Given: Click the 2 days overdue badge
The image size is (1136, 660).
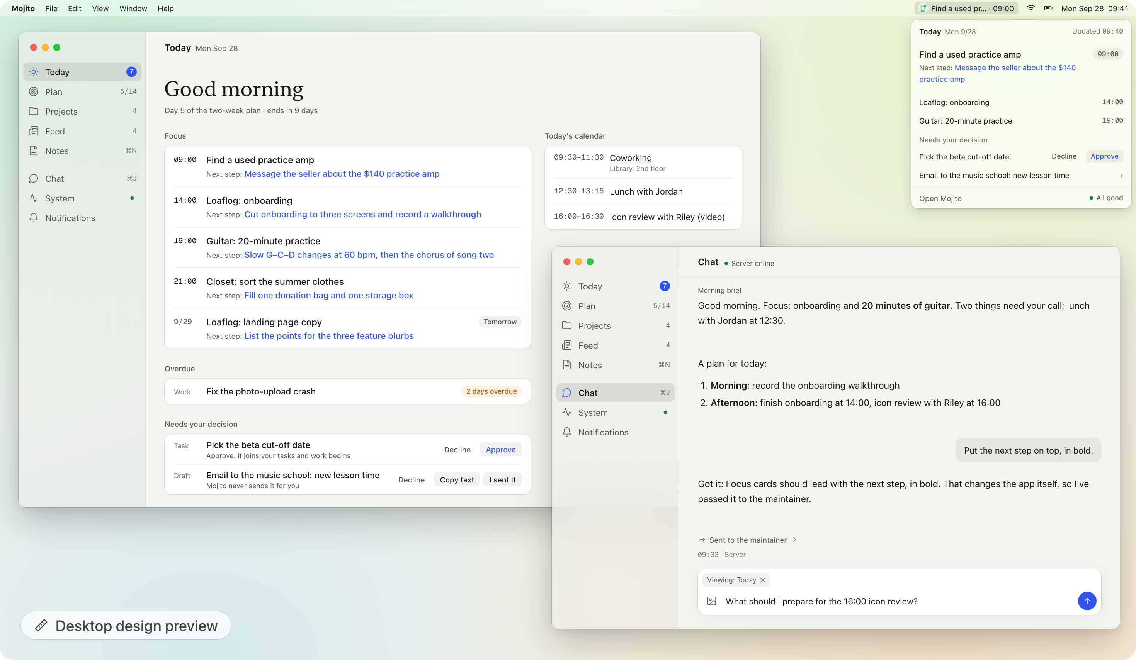Looking at the screenshot, I should click(x=491, y=391).
